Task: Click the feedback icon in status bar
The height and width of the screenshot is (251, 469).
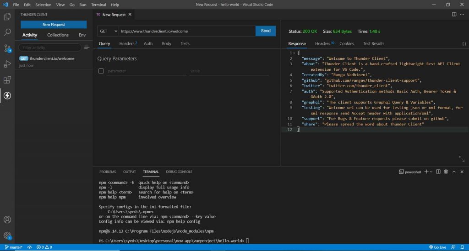Action: click(453, 247)
